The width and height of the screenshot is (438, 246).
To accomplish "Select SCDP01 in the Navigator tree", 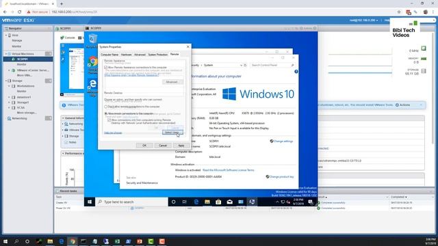I will 23,59.
